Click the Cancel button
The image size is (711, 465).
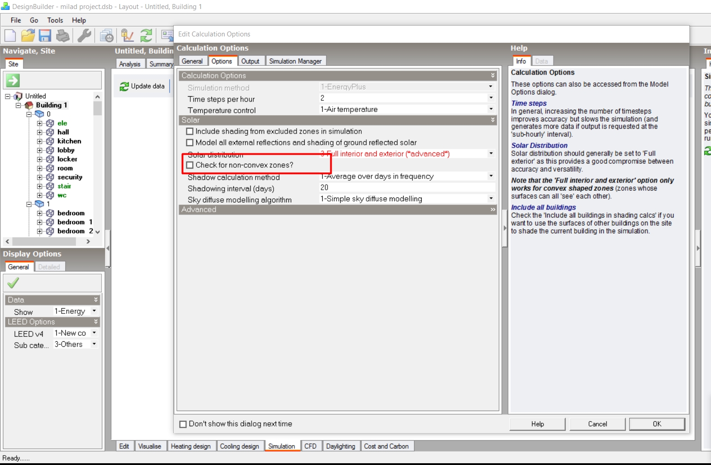pyautogui.click(x=598, y=424)
